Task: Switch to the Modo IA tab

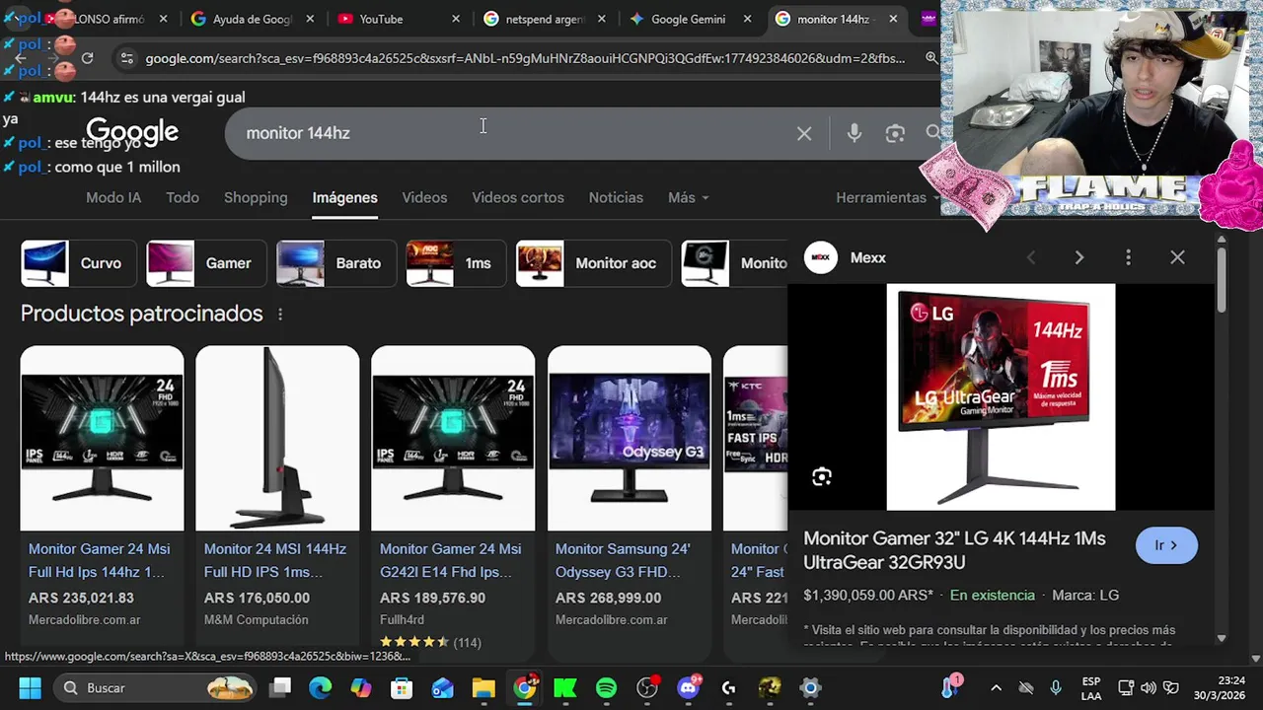Action: pos(113,197)
